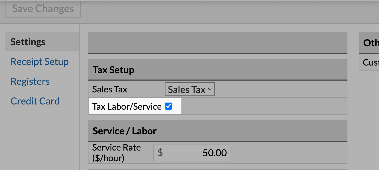The width and height of the screenshot is (379, 170).
Task: Click the dollar sign in Service Rate
Action: click(160, 153)
